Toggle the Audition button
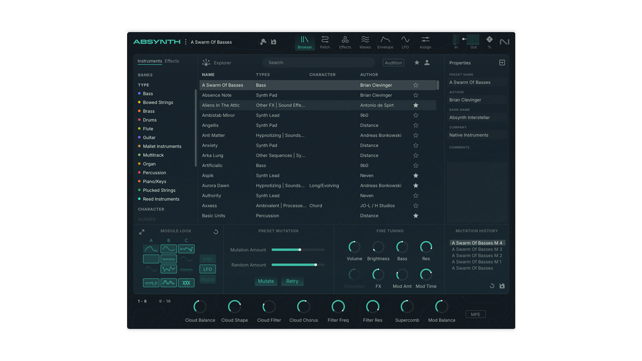642x361 pixels. coord(393,63)
